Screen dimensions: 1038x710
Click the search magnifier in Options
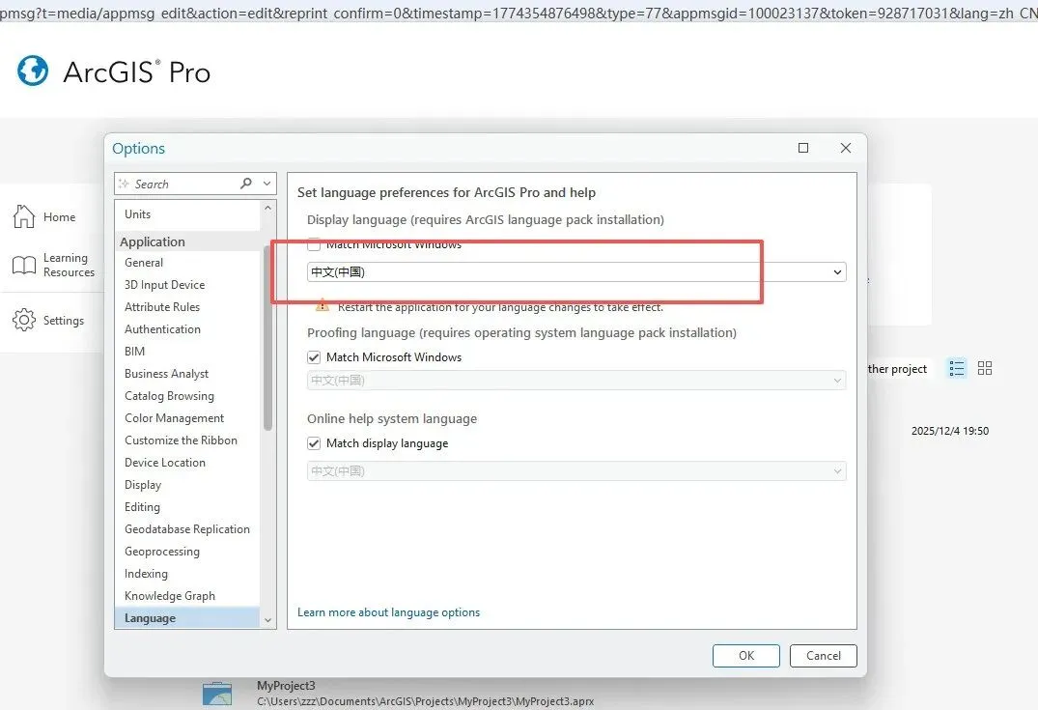tap(246, 184)
